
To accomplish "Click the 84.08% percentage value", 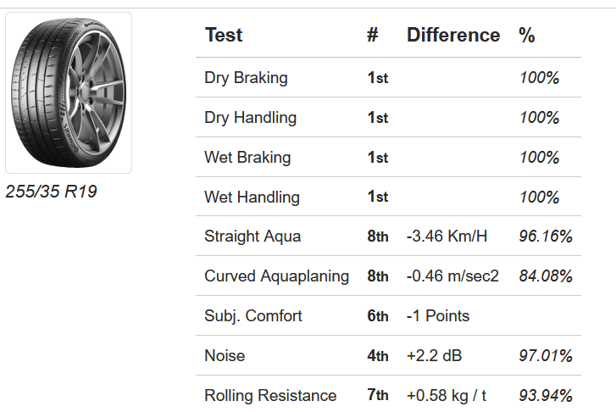I will click(x=546, y=276).
